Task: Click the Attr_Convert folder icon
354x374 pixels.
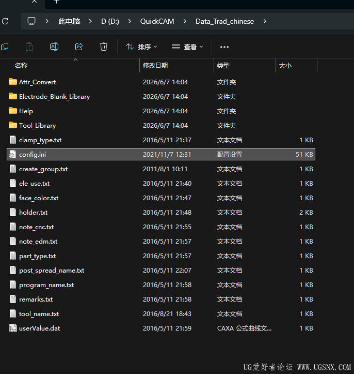Action: [x=13, y=82]
